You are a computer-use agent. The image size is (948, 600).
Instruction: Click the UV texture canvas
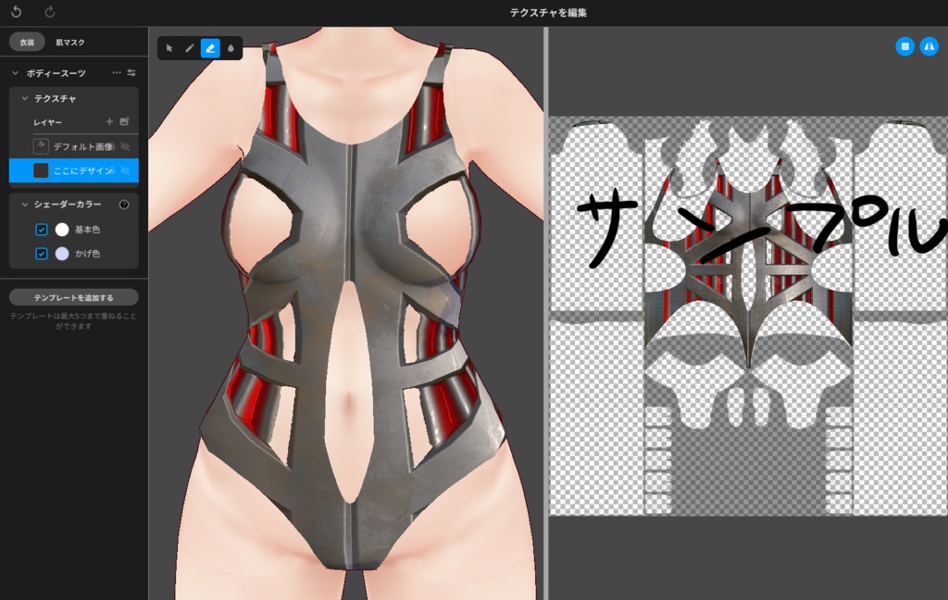point(748,316)
